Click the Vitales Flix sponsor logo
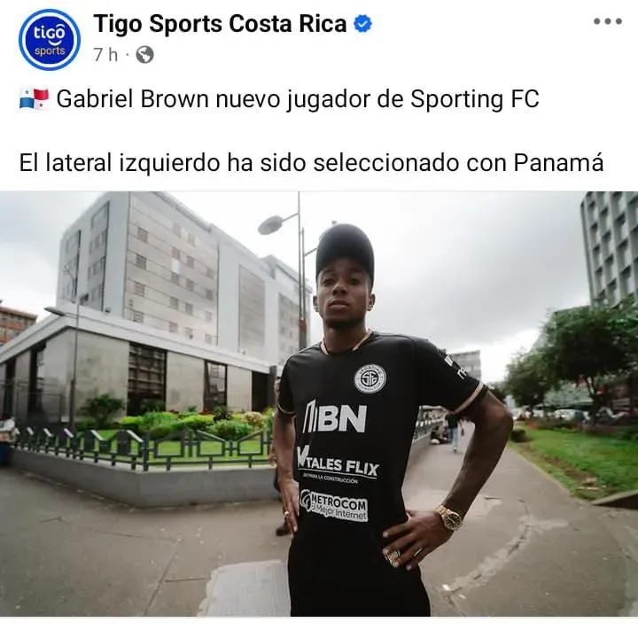The height and width of the screenshot is (630, 638). (x=338, y=463)
